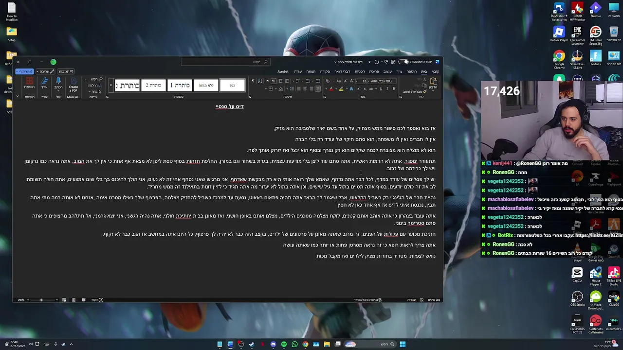
Task: Apply Underline formatting with U button
Action: pos(381,88)
